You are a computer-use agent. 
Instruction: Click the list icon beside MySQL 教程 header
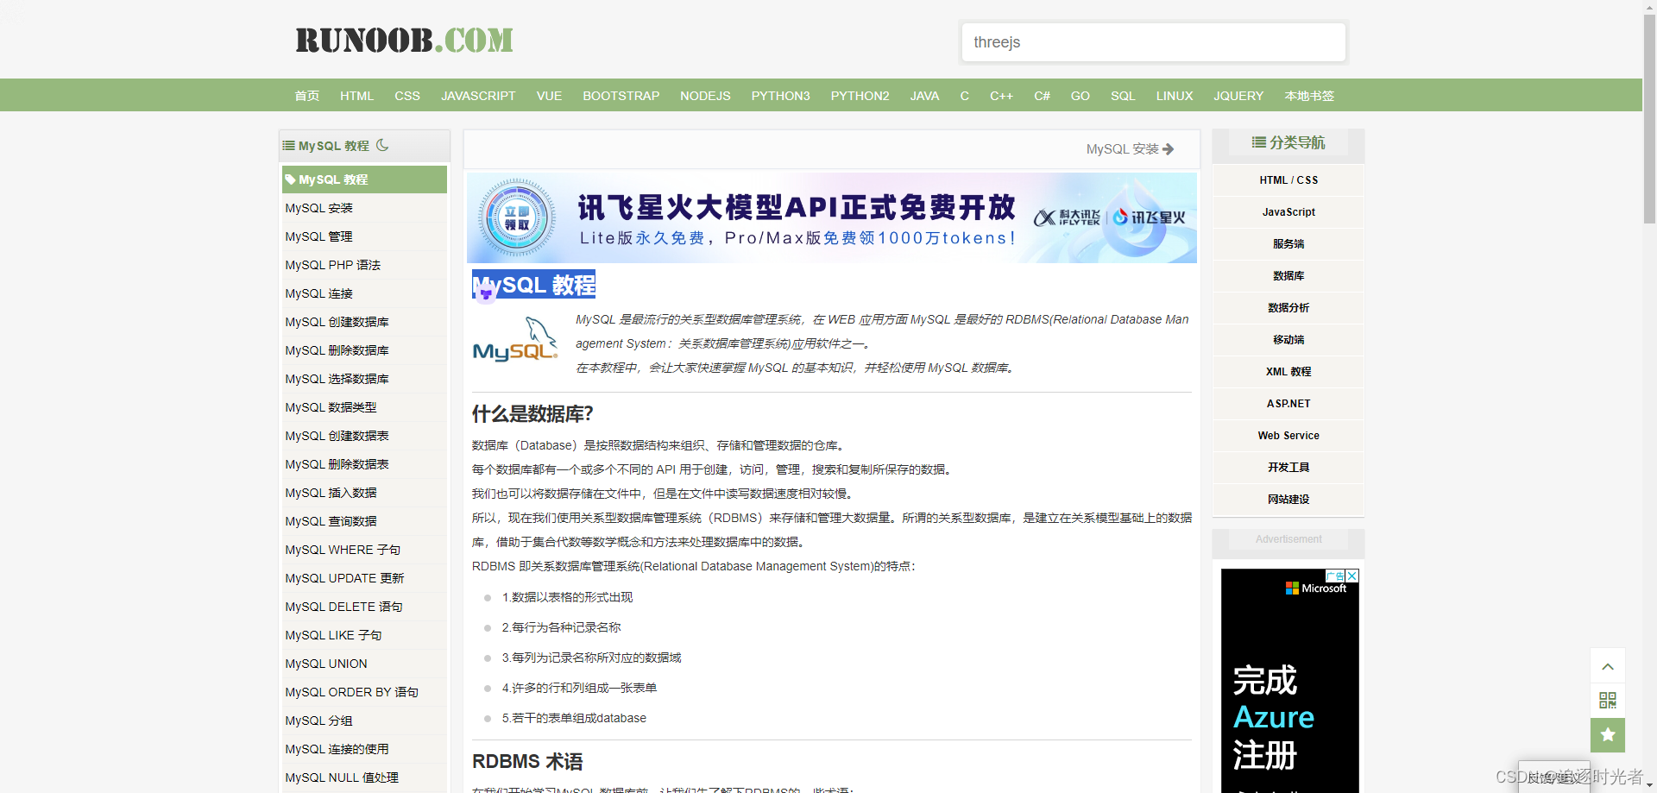(288, 145)
